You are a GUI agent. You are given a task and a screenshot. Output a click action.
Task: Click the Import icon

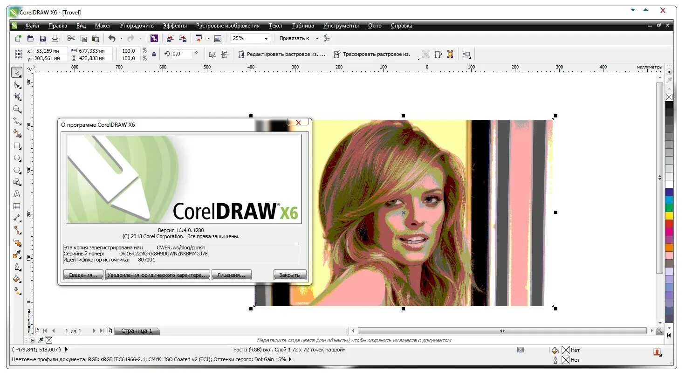point(170,38)
